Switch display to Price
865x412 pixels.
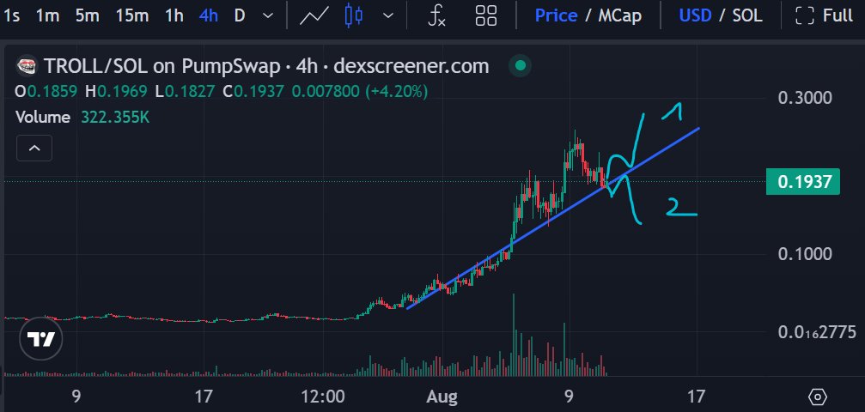tap(556, 15)
